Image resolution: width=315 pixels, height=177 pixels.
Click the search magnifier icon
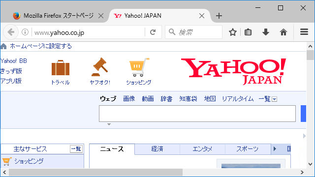click(x=172, y=31)
